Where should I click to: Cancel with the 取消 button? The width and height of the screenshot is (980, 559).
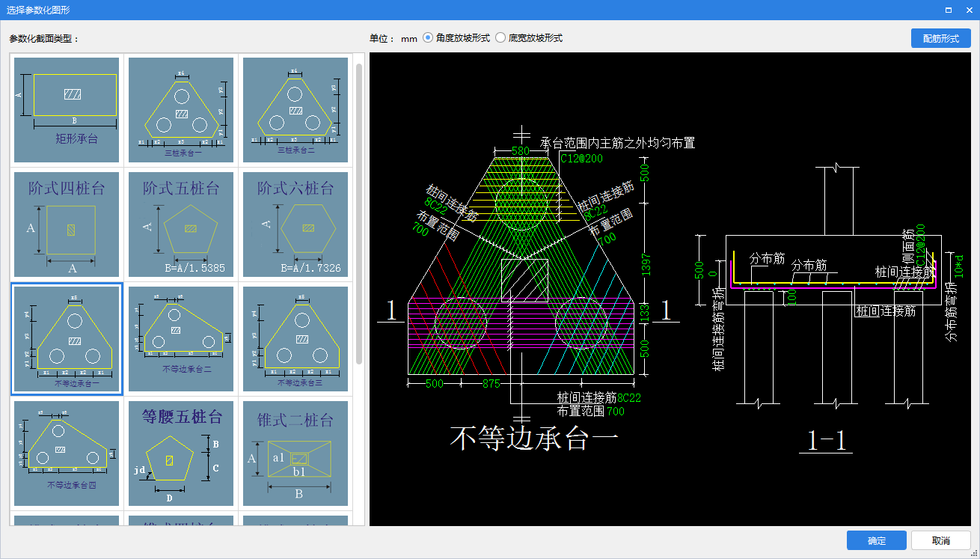coord(941,541)
